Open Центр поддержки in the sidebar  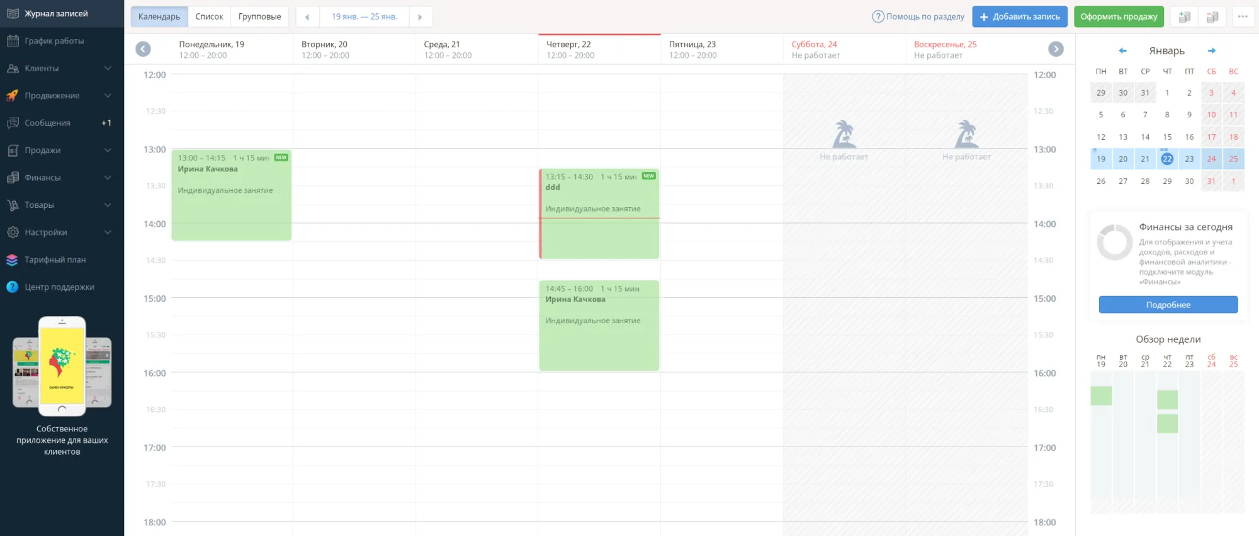(59, 287)
